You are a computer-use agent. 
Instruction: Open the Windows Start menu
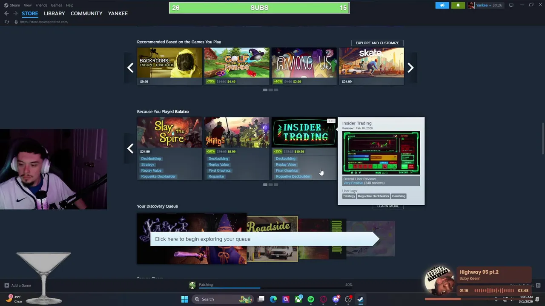pos(184,299)
